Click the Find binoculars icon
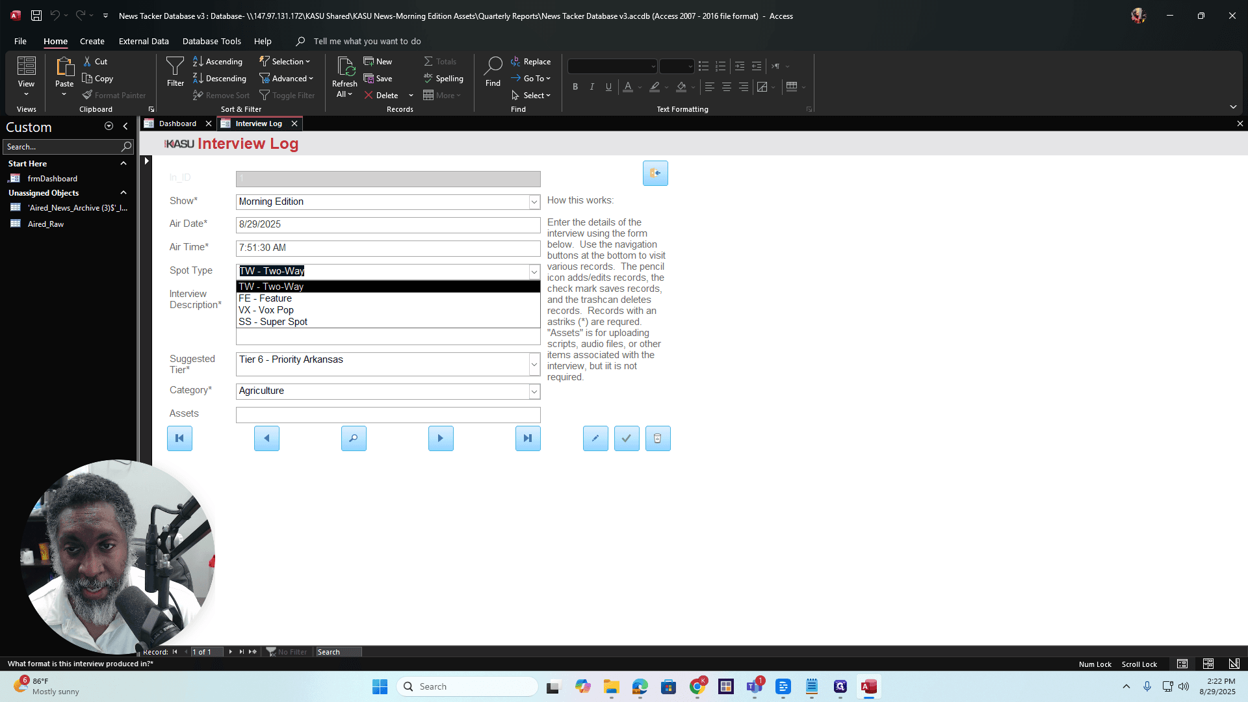1248x702 pixels. tap(493, 71)
